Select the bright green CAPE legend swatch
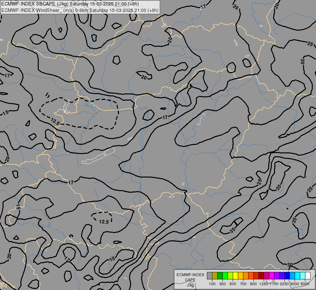The height and width of the screenshot is (290, 316). 225,275
